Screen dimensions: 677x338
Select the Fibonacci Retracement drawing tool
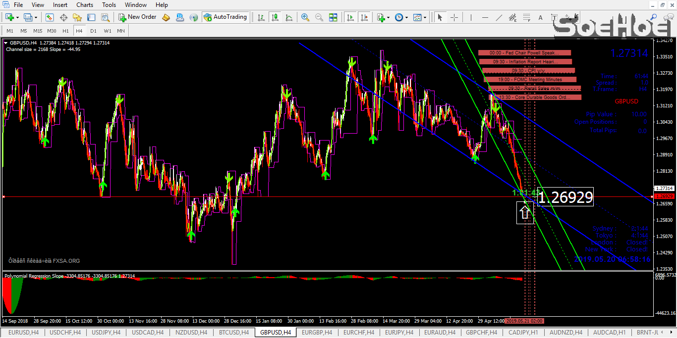coord(525,17)
